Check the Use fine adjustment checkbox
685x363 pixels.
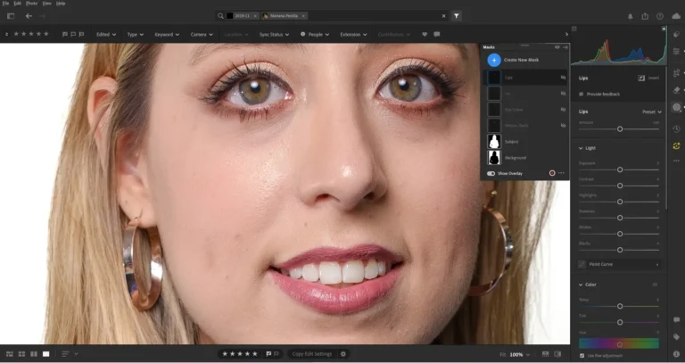click(x=582, y=357)
